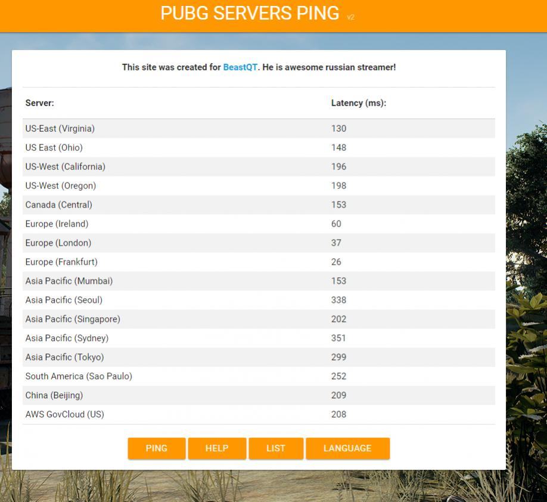
Task: Click Virginia latency value 130
Action: pyautogui.click(x=338, y=128)
